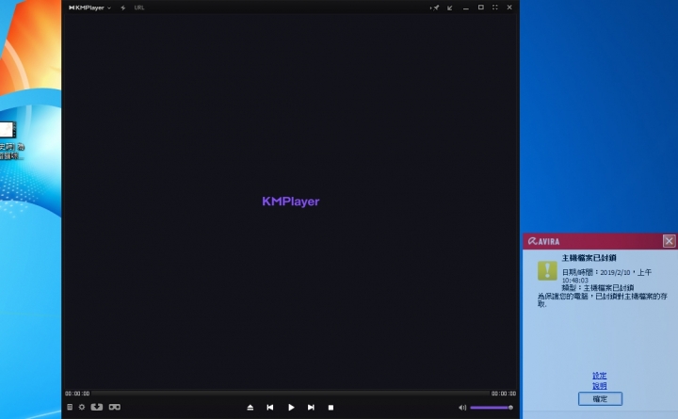Open the URL entry in title bar

click(139, 8)
